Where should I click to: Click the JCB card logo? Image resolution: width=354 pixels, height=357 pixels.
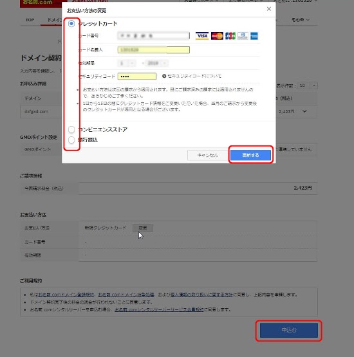[x=230, y=36]
